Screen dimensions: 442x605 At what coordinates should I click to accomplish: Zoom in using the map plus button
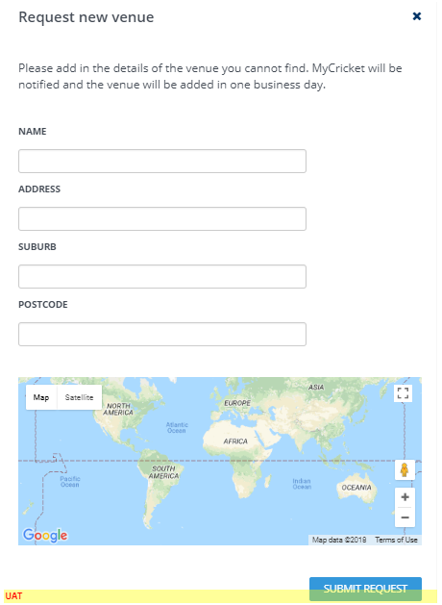point(405,497)
